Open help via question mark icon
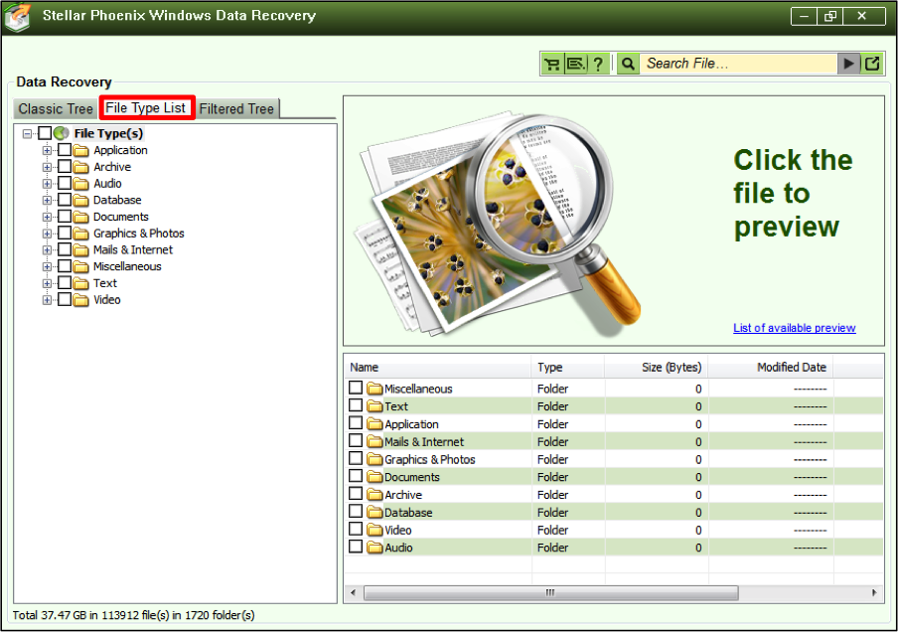The height and width of the screenshot is (632, 898). pos(598,64)
